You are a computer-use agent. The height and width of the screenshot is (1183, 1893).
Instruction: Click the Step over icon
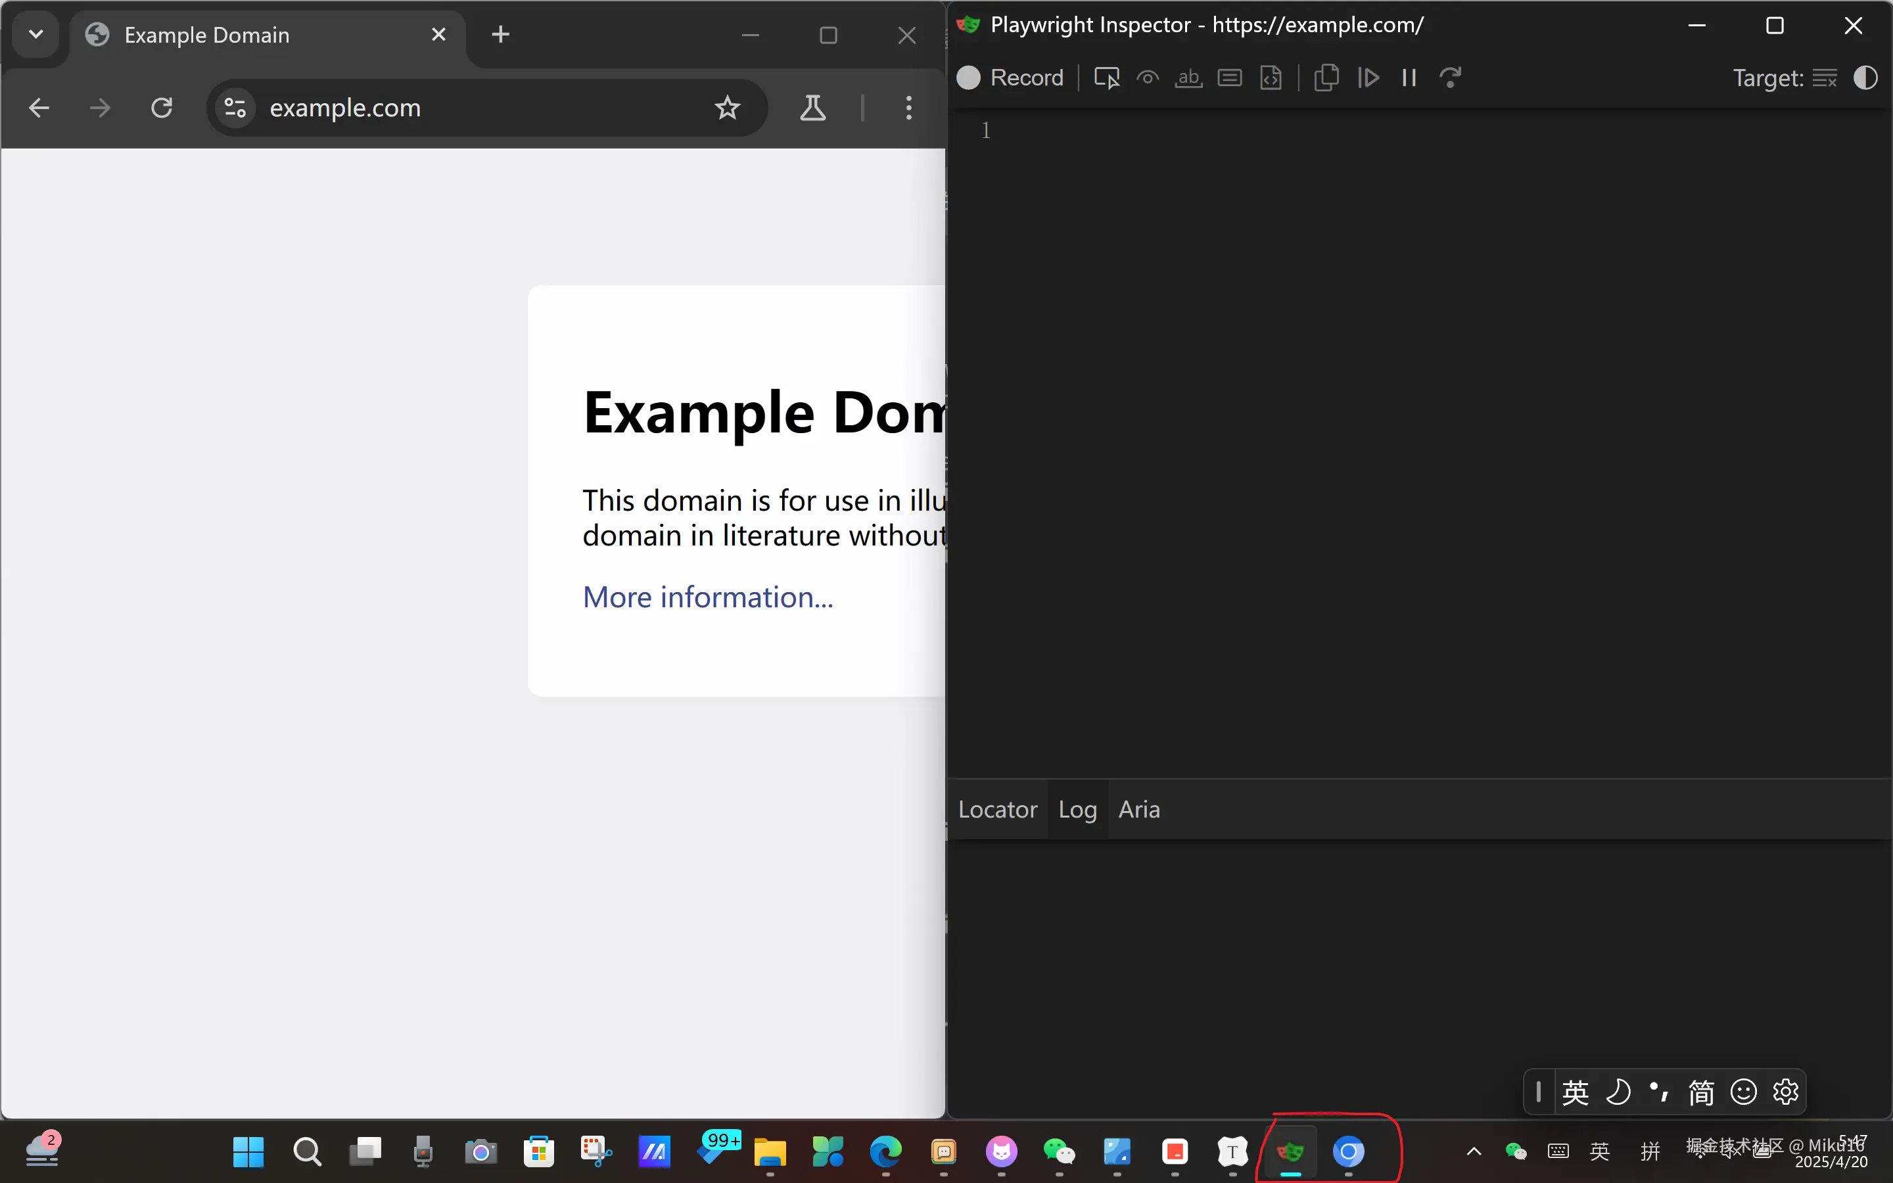[1450, 78]
